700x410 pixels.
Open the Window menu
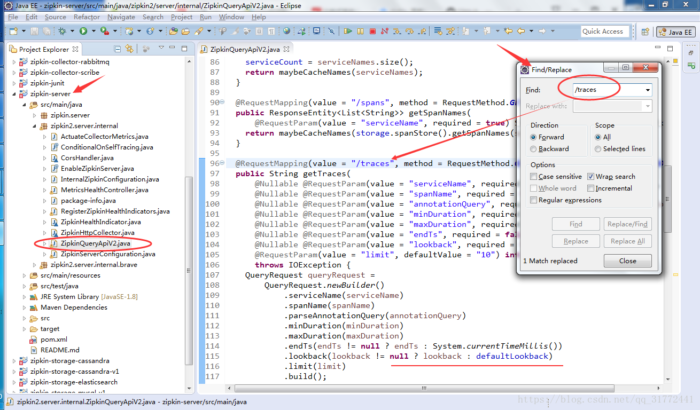pyautogui.click(x=231, y=17)
